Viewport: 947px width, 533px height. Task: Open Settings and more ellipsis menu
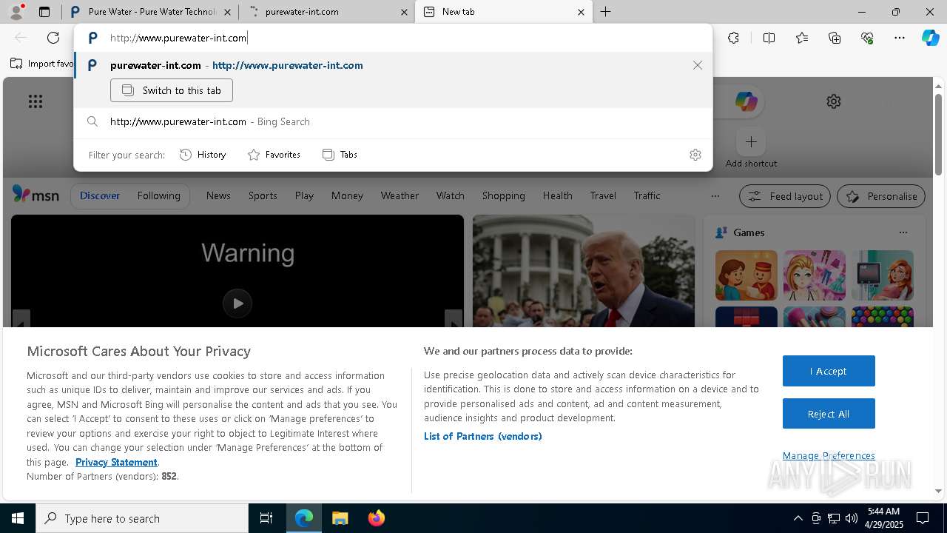pyautogui.click(x=900, y=38)
